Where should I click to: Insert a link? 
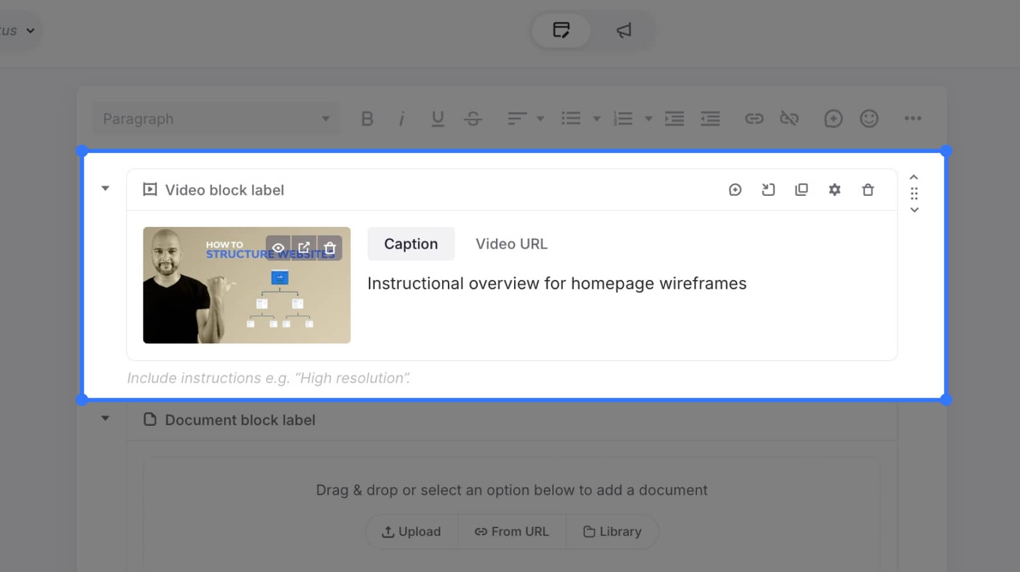click(754, 119)
